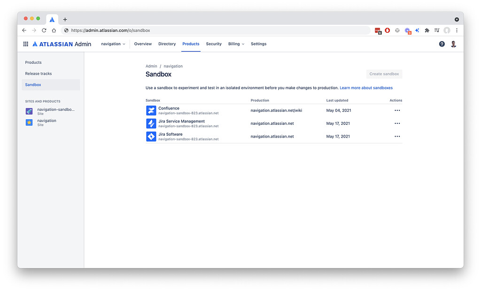Open the Directory section

(x=167, y=44)
